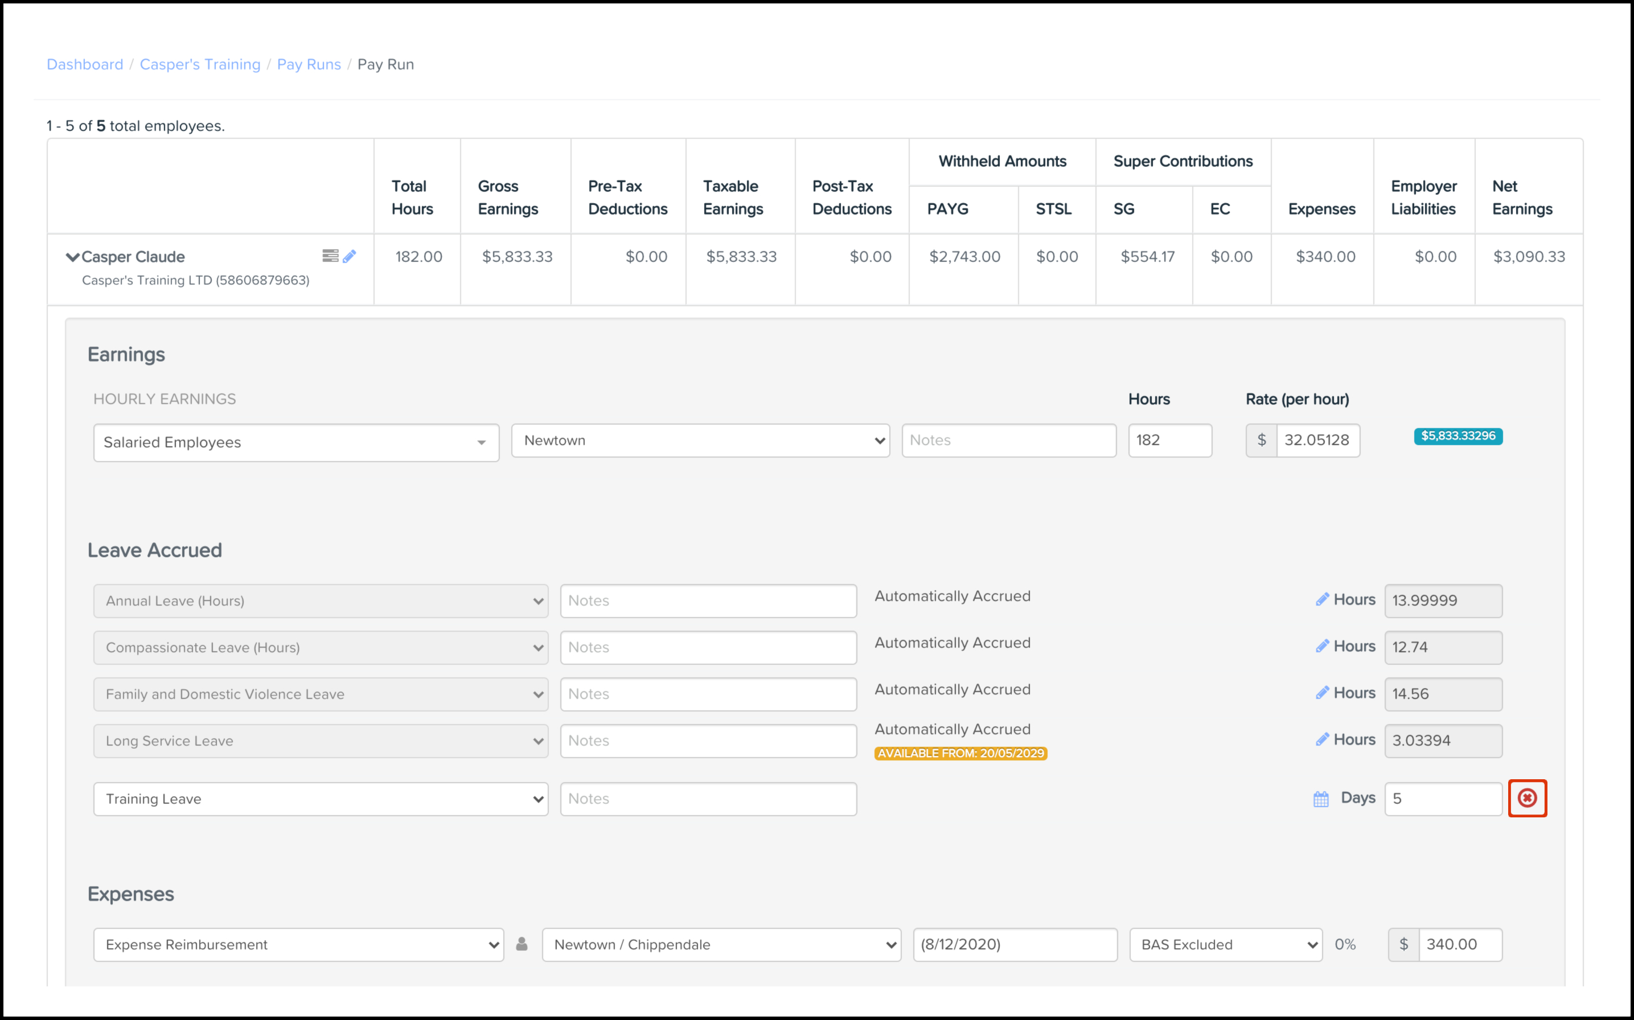Click the pencil icon for Long Service Leave hours

pos(1323,739)
